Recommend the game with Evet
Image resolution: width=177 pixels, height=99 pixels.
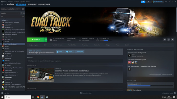click(60, 52)
